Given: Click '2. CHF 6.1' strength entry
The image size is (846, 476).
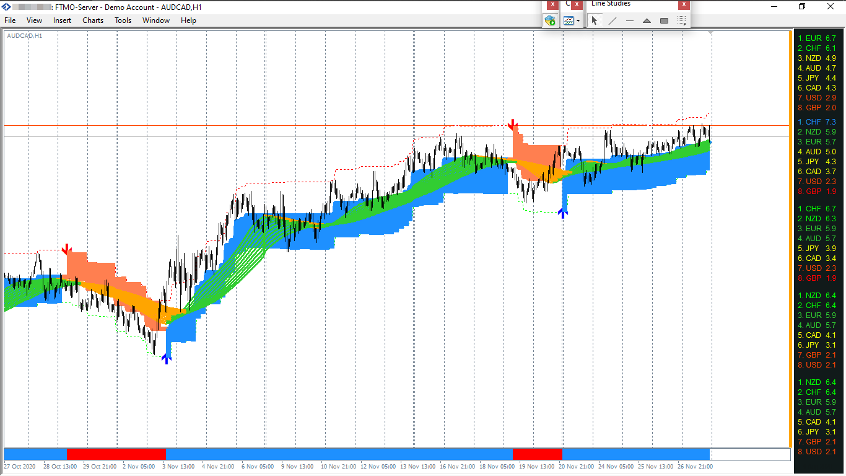Looking at the screenshot, I should (817, 48).
